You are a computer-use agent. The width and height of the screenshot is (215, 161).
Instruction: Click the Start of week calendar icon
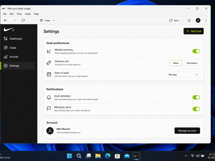coord(49,74)
